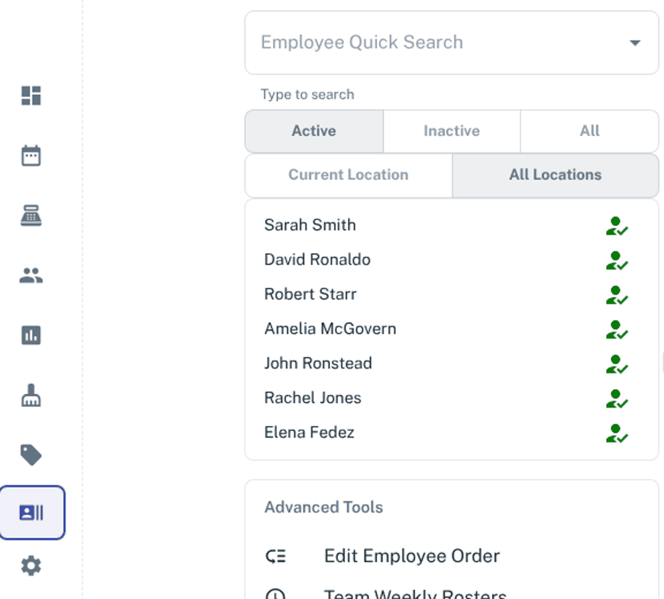This screenshot has height=599, width=664.
Task: Open the price tag icon in sidebar
Action: [x=31, y=455]
